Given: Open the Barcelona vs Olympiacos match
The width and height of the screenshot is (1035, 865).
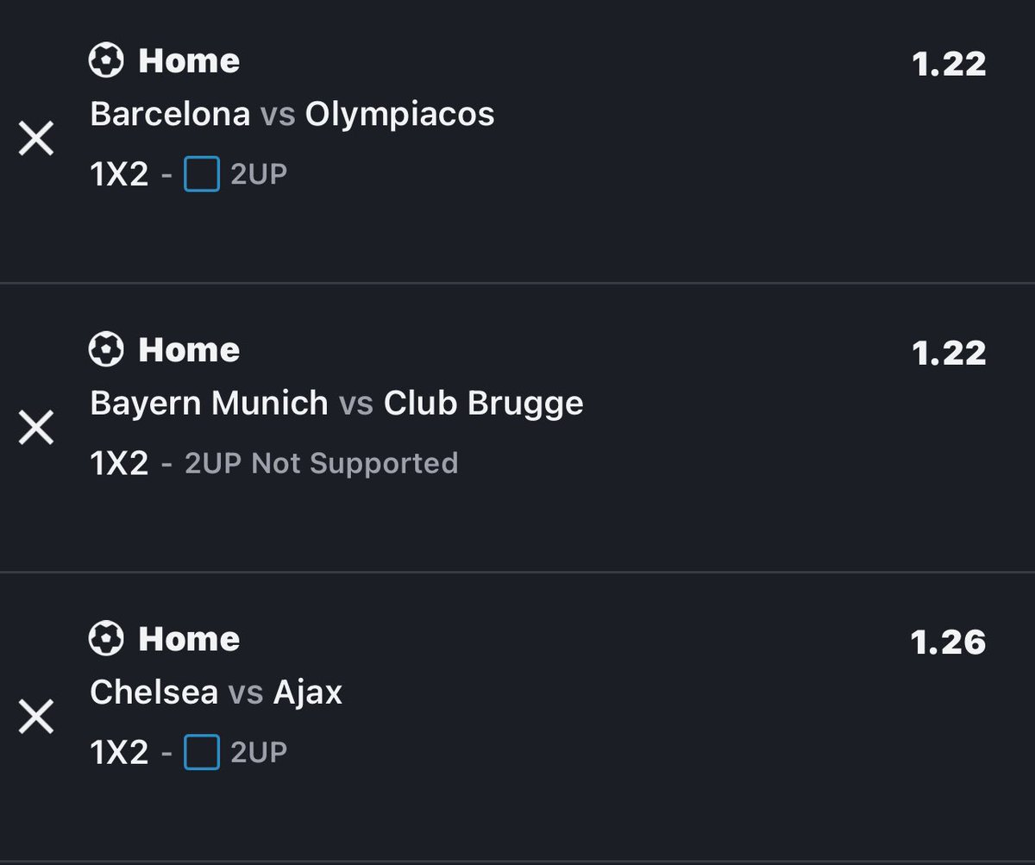Looking at the screenshot, I should coord(292,114).
